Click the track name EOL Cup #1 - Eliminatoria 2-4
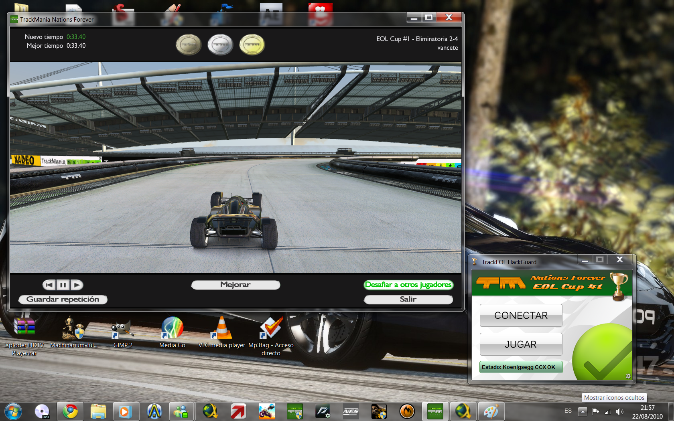The width and height of the screenshot is (674, 421). [x=417, y=39]
